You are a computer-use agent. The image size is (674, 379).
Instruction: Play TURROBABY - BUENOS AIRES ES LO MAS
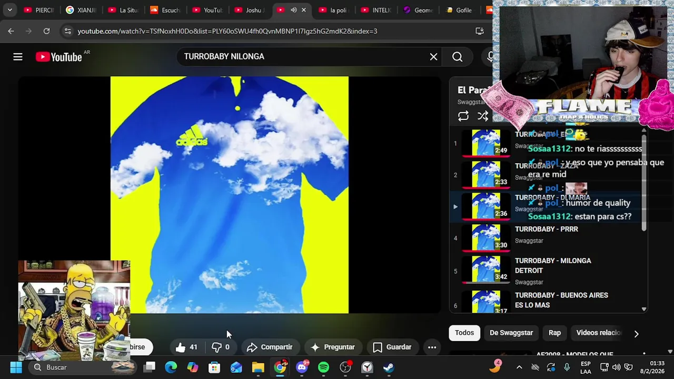561,301
